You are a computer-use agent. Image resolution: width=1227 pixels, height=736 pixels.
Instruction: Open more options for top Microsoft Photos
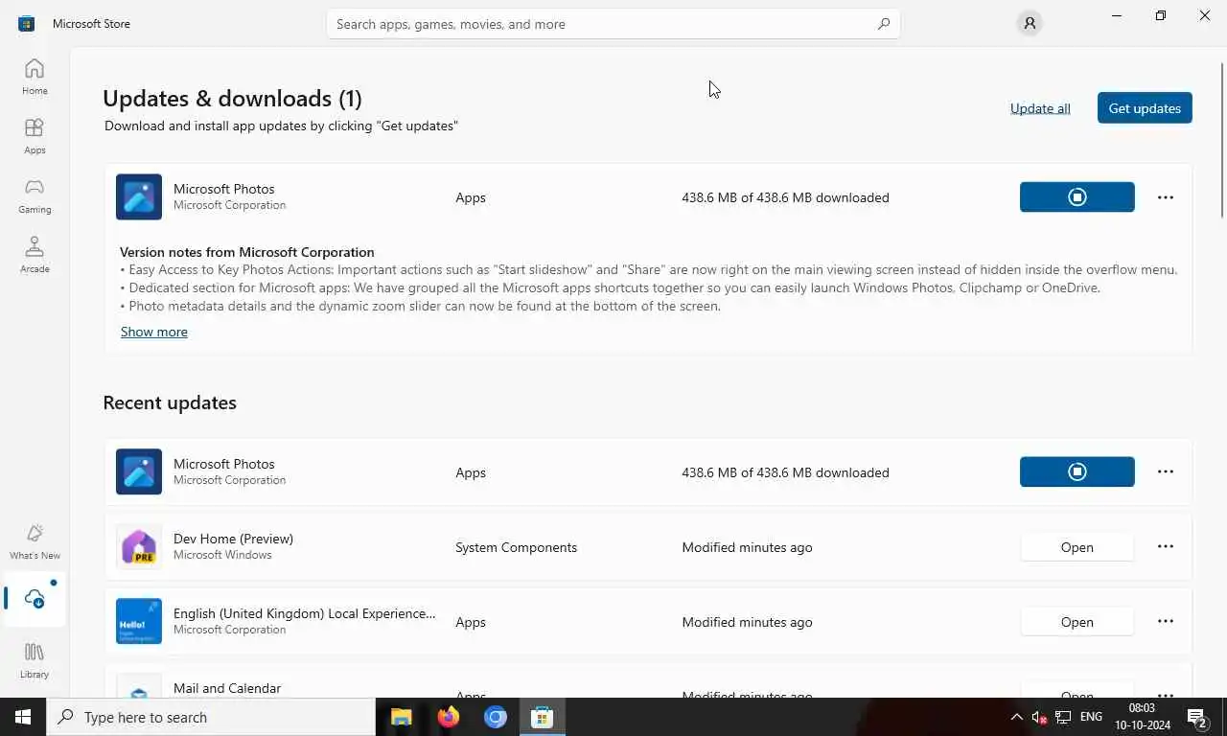point(1166,197)
